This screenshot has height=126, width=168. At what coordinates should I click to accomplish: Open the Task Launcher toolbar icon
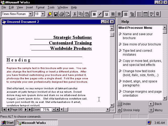[49, 14]
